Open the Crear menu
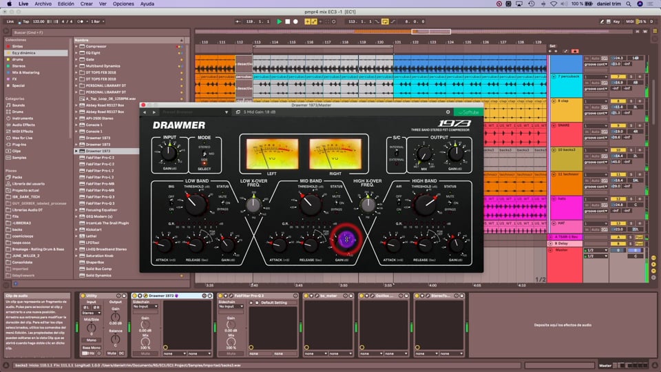The width and height of the screenshot is (661, 372). point(87,4)
